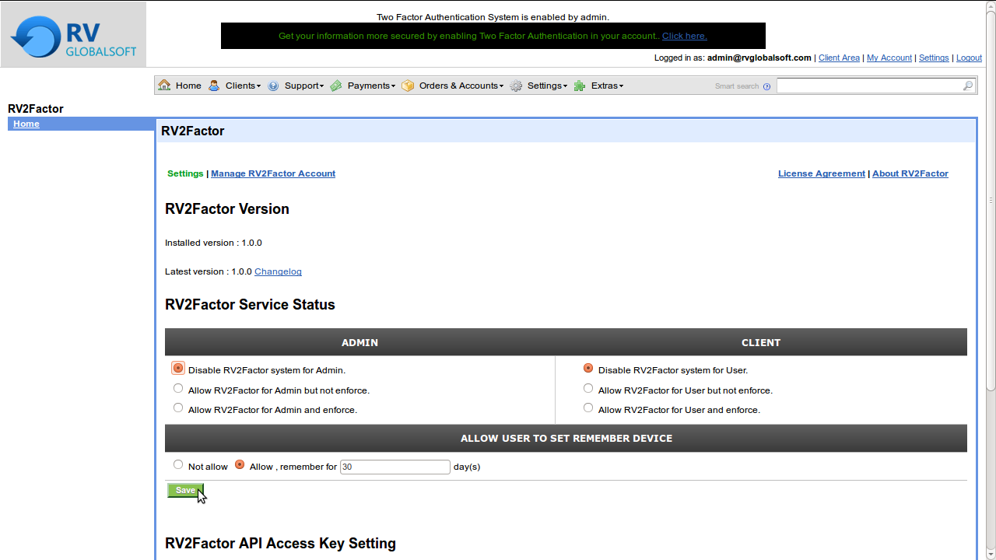Select Disable RV2Factor system for User
The image size is (996, 560).
pyautogui.click(x=588, y=369)
